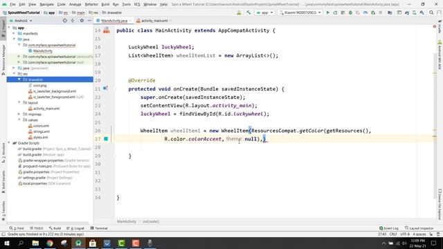Click the drawable breadcrumb in navigation bar
443x249 pixels.
(x=112, y=12)
